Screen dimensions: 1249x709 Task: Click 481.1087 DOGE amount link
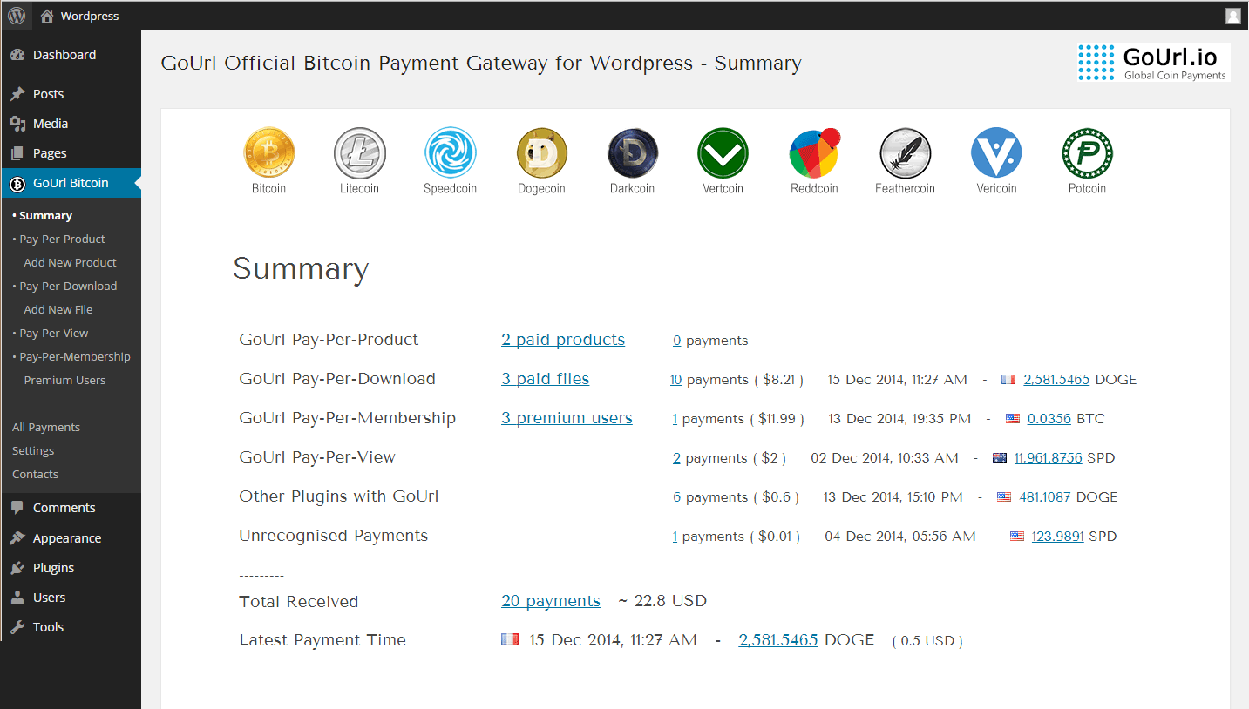tap(1045, 497)
